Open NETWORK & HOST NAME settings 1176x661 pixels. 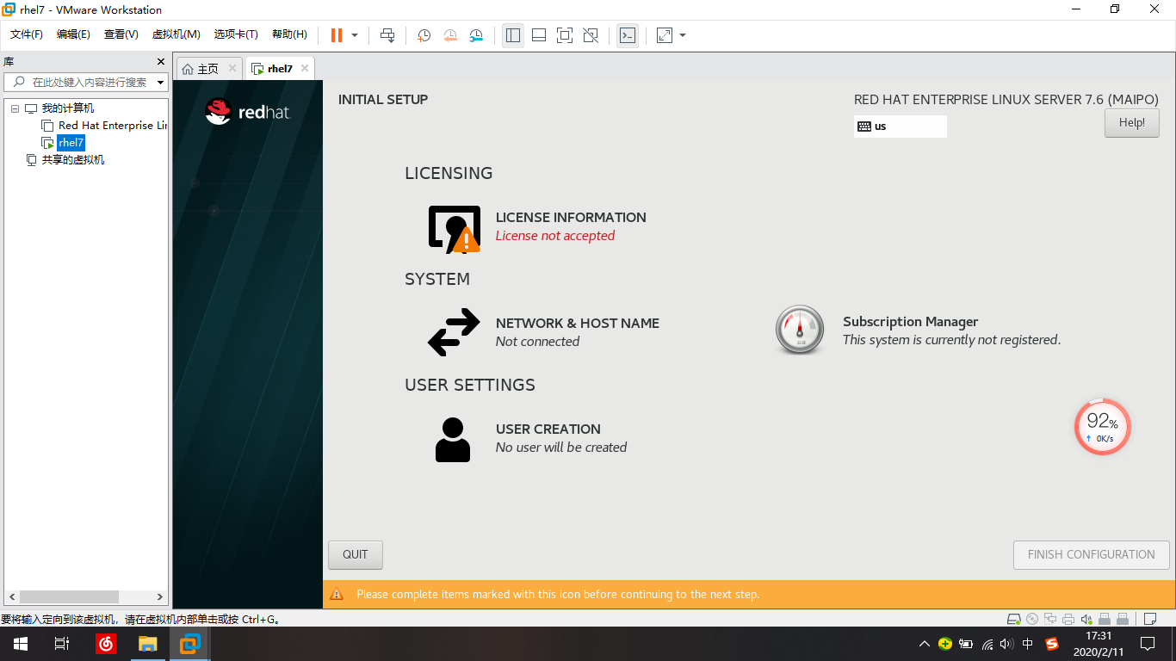578,324
